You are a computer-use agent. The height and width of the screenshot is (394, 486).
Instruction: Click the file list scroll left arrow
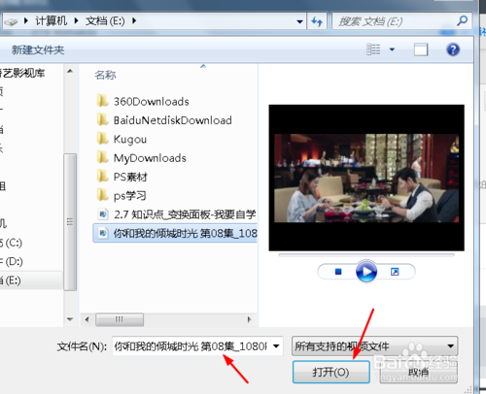point(87,319)
